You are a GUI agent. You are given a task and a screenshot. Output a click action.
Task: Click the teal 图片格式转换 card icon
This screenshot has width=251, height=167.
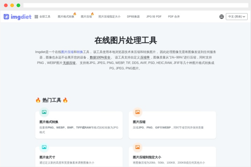pyautogui.click(x=44, y=112)
